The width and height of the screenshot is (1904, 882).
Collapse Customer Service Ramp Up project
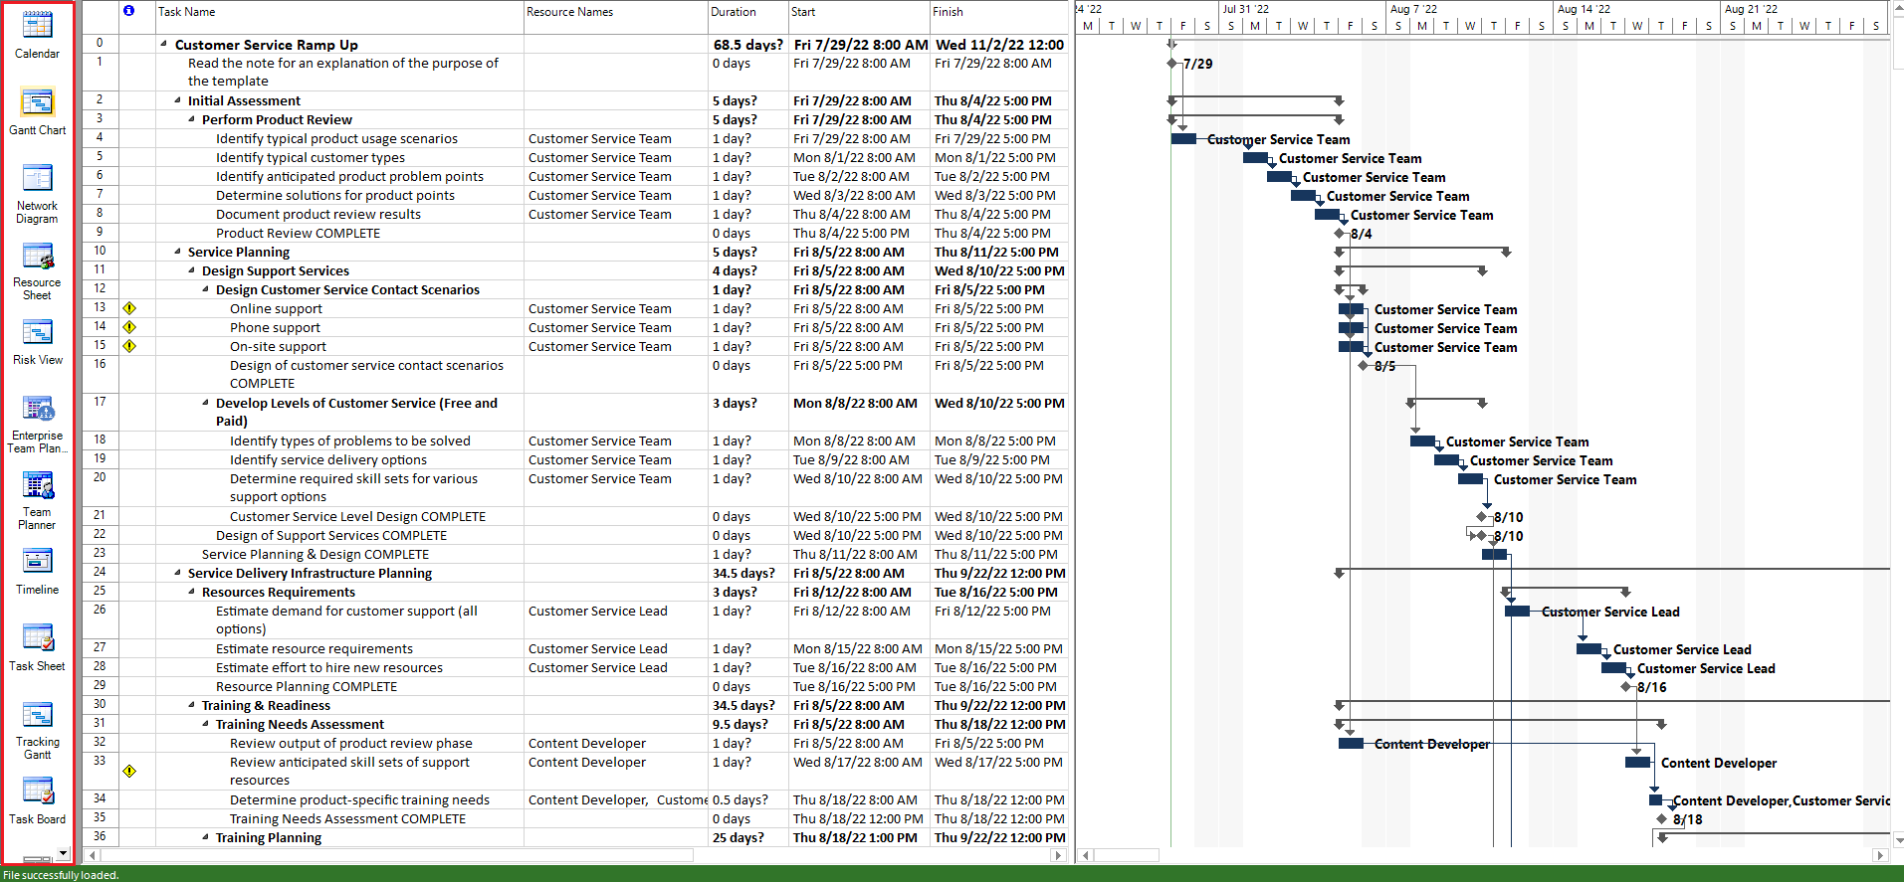(164, 45)
